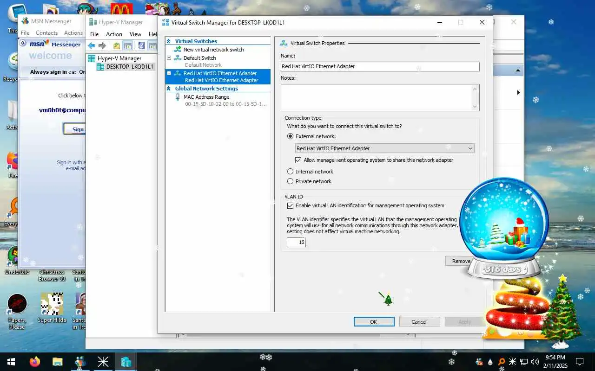Click the Hyper-V Manager toolbar Help icon
The height and width of the screenshot is (371, 595).
[x=141, y=45]
